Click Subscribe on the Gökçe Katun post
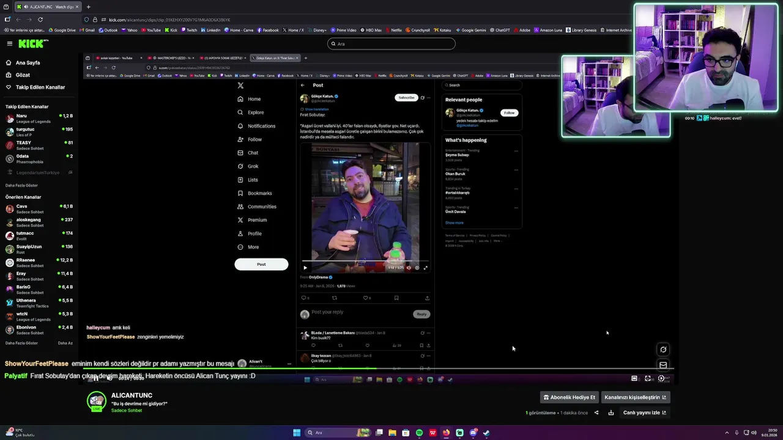 (406, 98)
